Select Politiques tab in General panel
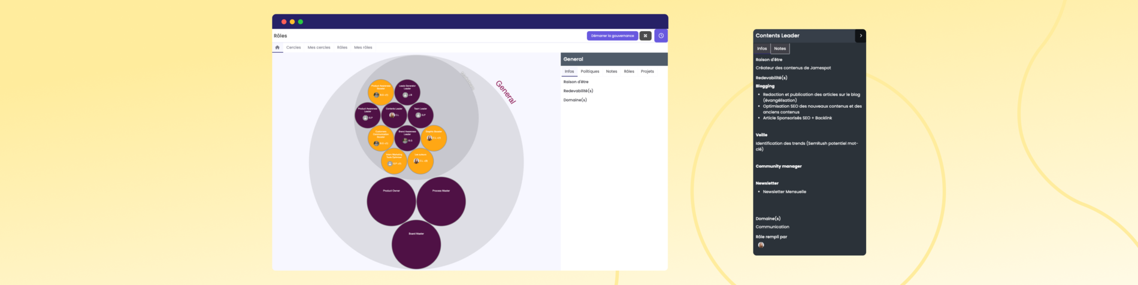Screen dimensions: 1138x285 pos(590,71)
